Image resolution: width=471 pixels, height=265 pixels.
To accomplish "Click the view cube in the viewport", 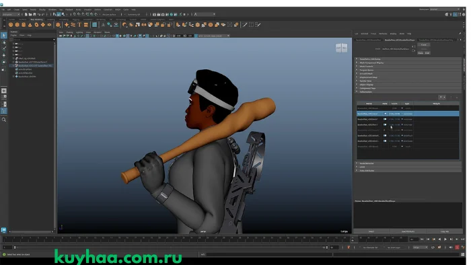I will [x=342, y=48].
